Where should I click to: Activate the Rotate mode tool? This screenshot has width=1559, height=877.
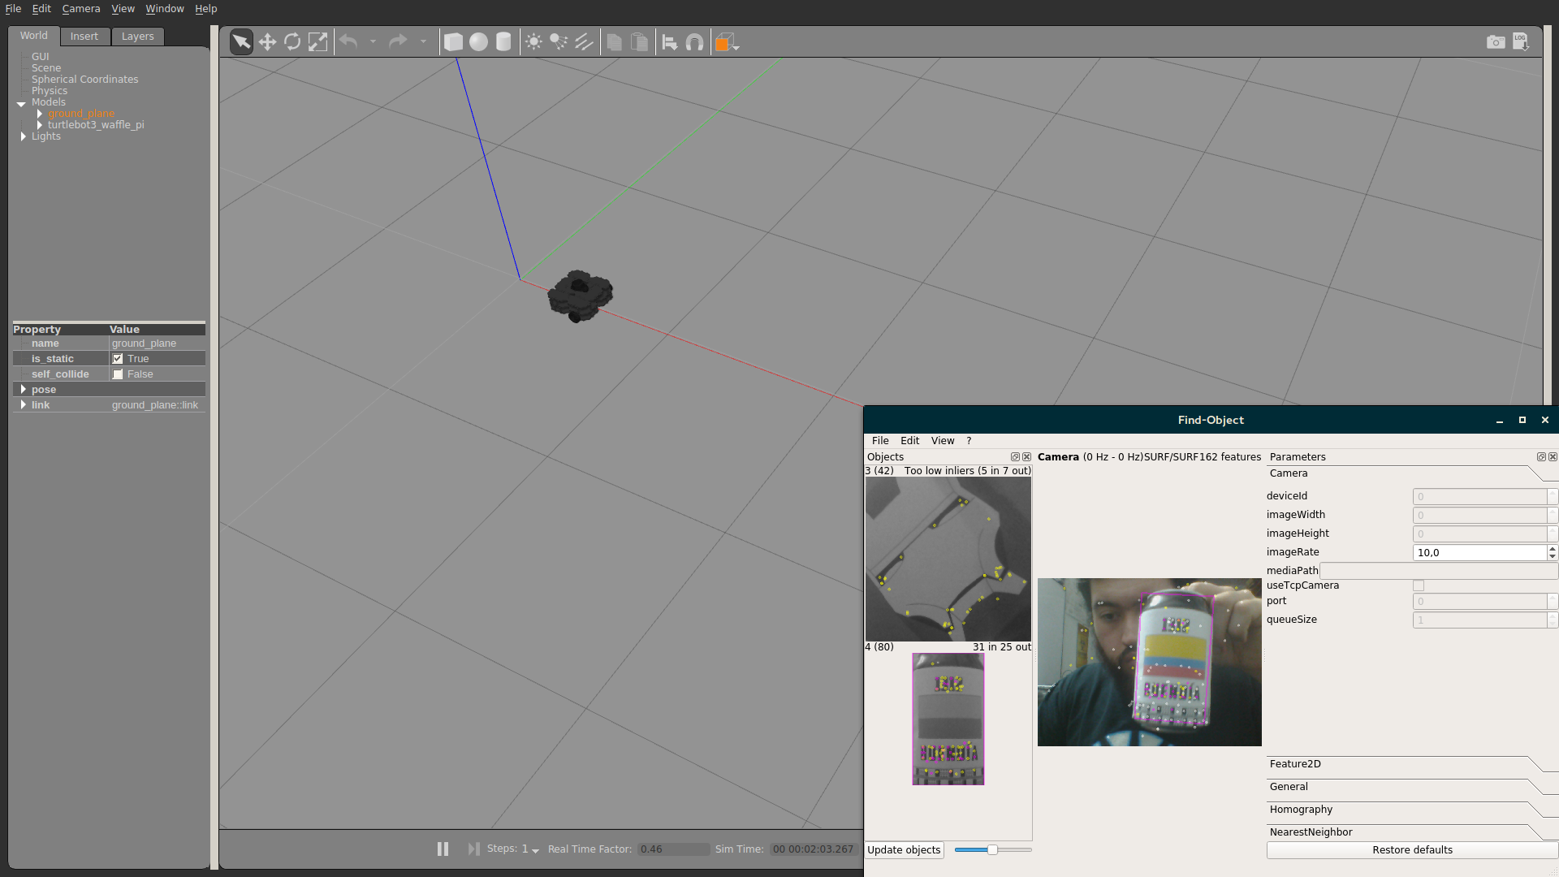click(x=292, y=41)
